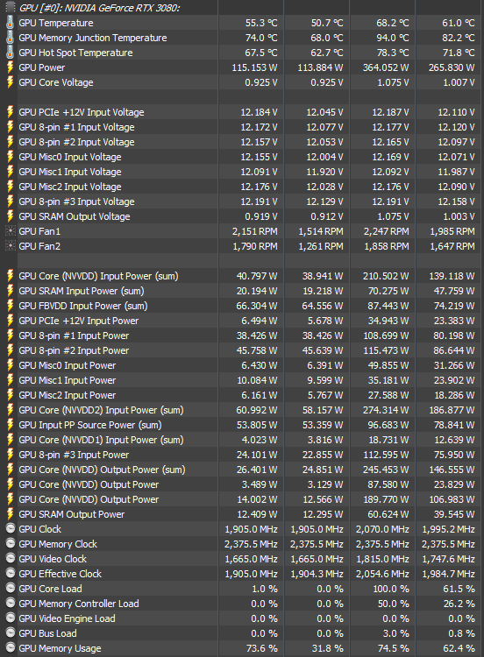Click lightning icon beside GPU Misc0 Input Voltage

(10, 157)
